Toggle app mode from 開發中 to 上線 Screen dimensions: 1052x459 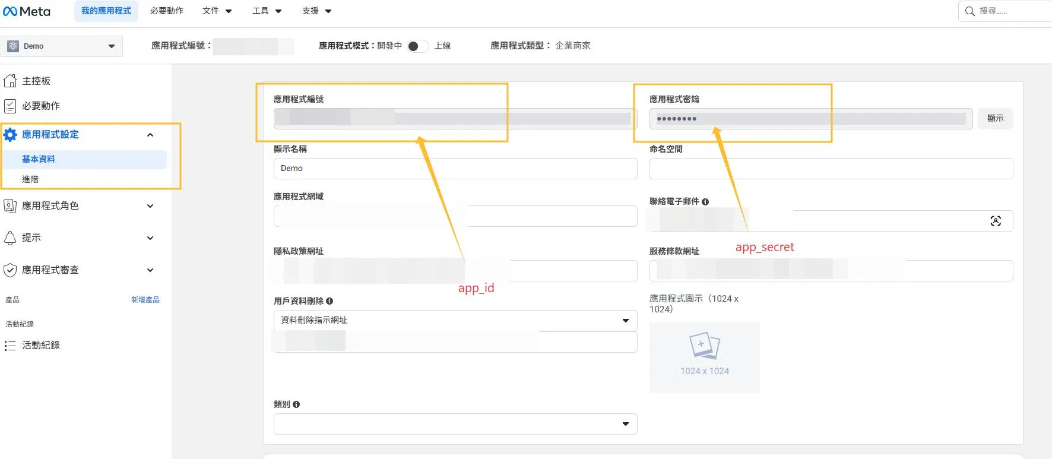[417, 46]
